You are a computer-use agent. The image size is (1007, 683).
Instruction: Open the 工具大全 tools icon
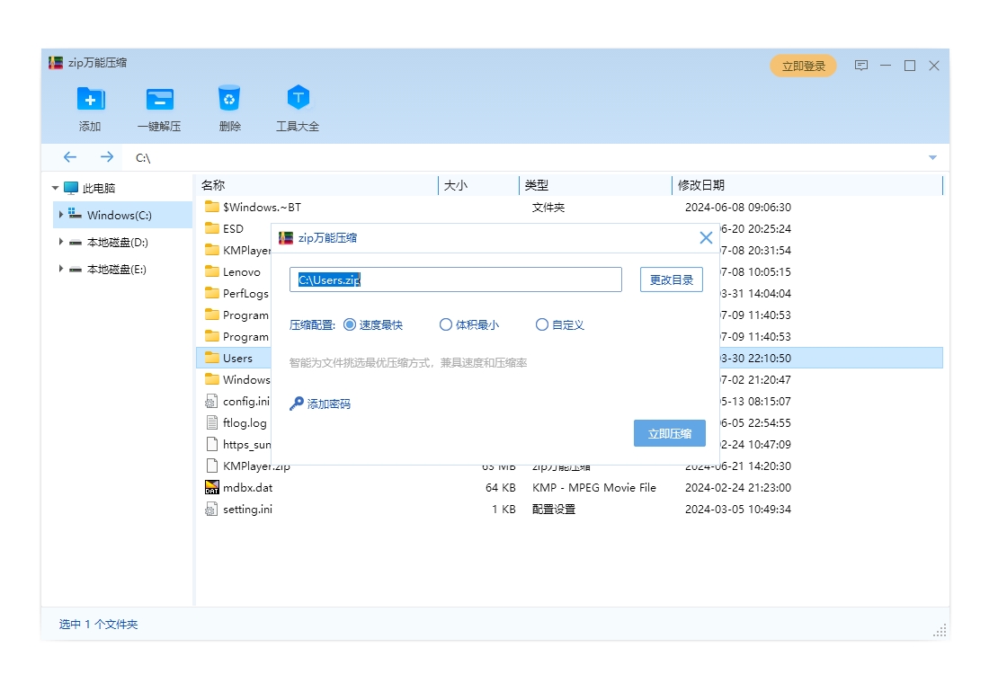298,98
